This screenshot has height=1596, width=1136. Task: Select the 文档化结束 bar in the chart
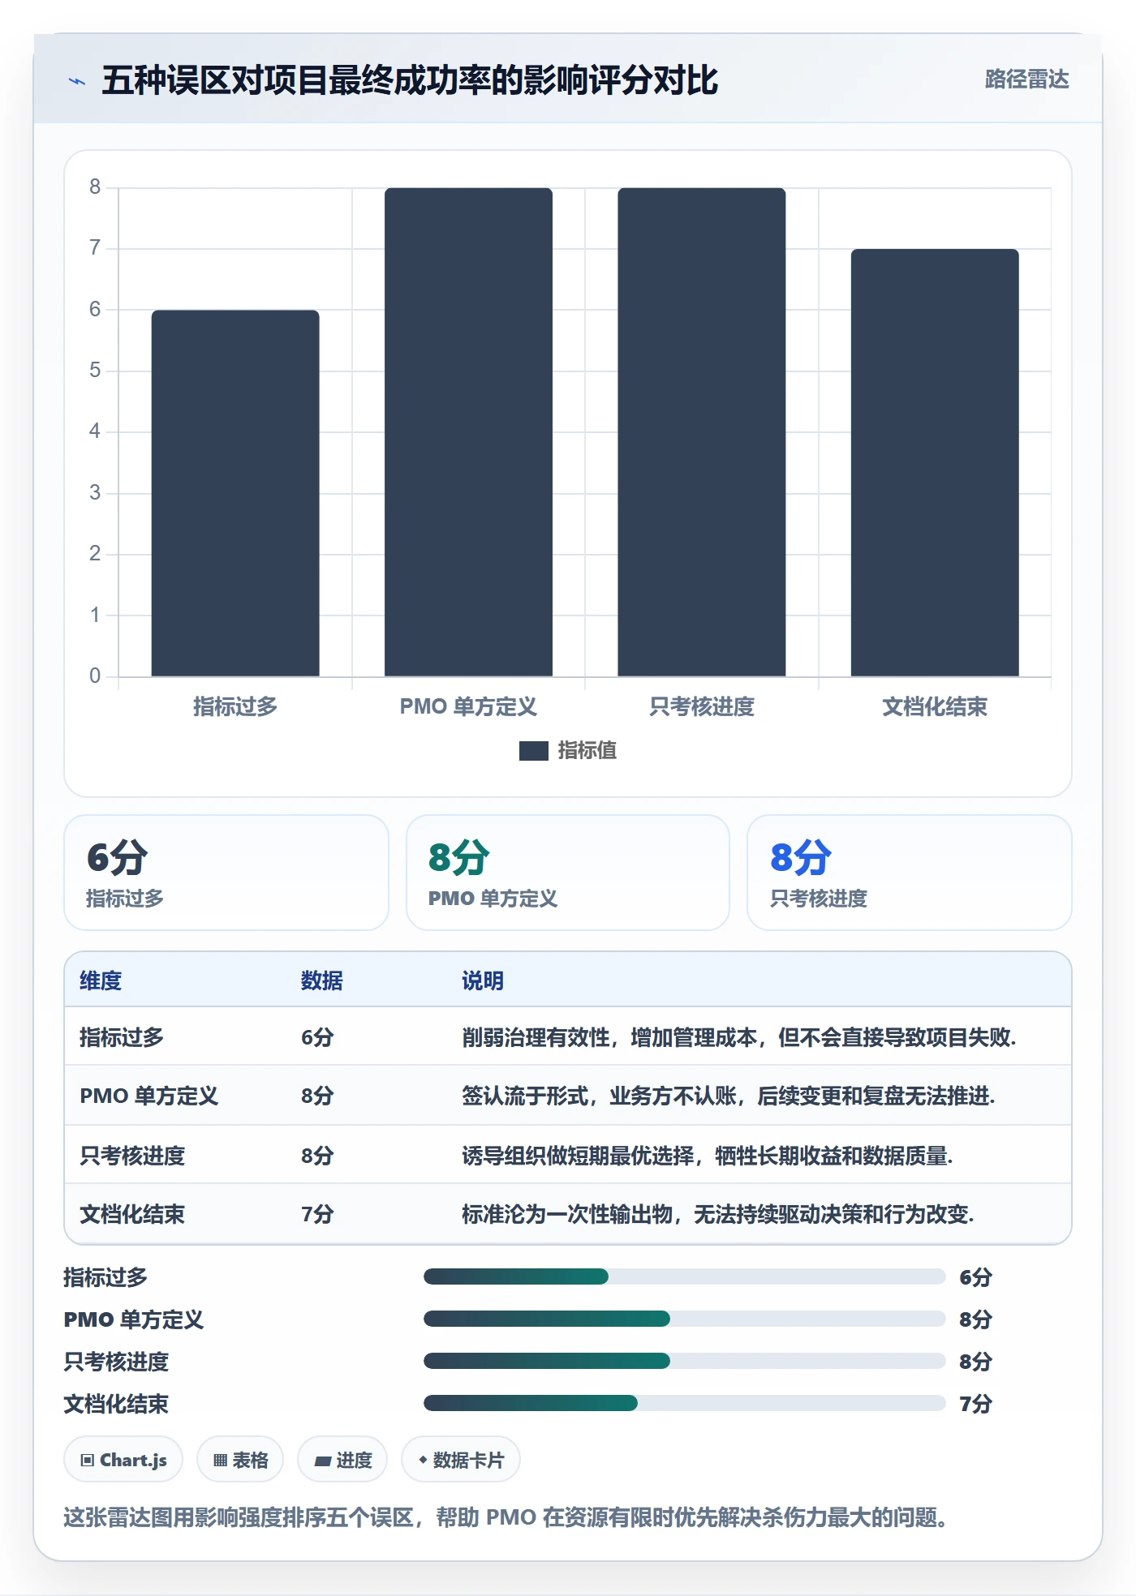click(x=935, y=462)
